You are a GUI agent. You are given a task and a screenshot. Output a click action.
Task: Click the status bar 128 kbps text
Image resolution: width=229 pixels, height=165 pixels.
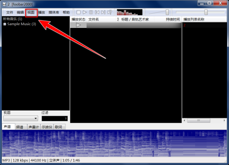pos(20,160)
